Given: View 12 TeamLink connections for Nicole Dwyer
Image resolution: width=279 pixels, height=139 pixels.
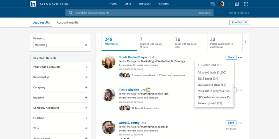Looking at the screenshot, I should point(171,75).
